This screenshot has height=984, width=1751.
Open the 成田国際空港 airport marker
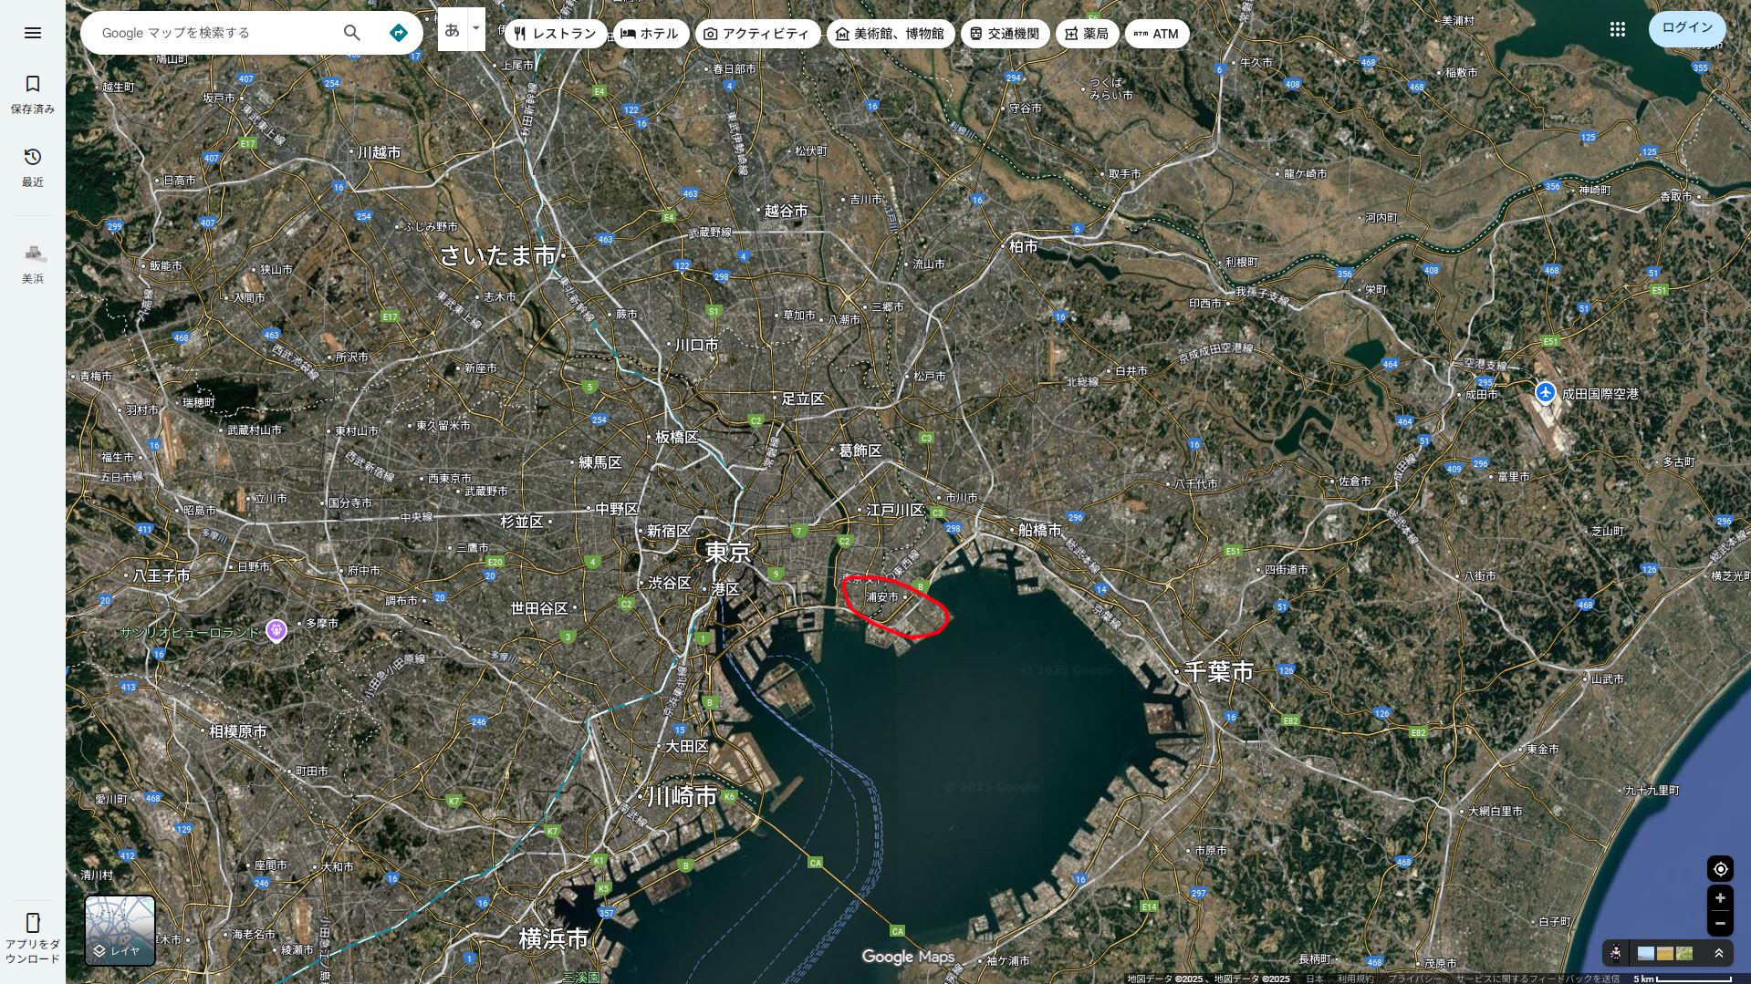click(1545, 393)
